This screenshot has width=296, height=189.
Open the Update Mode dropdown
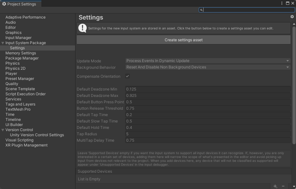coord(208,61)
